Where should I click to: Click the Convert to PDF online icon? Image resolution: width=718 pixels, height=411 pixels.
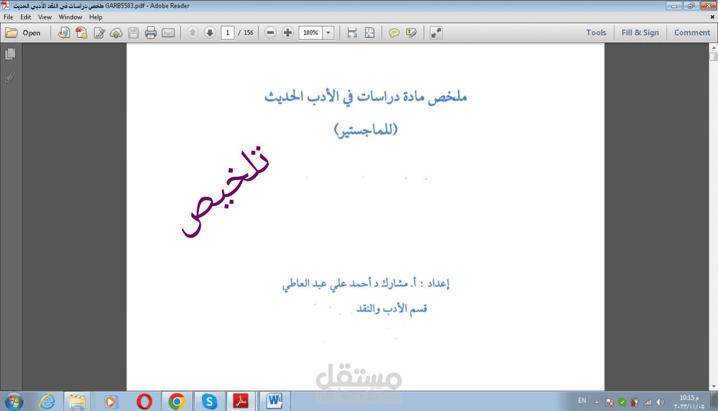coord(64,33)
